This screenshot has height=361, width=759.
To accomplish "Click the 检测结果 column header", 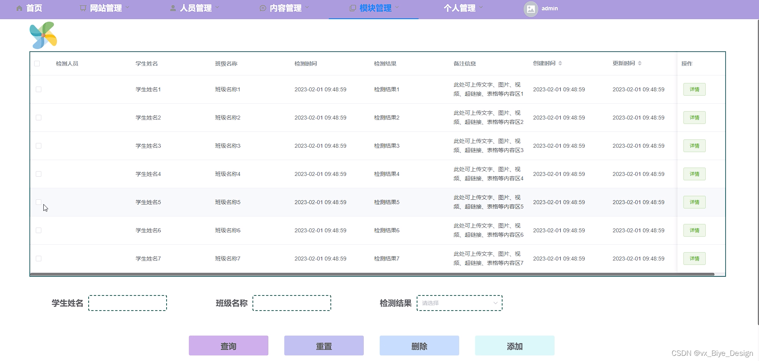I will pos(385,64).
